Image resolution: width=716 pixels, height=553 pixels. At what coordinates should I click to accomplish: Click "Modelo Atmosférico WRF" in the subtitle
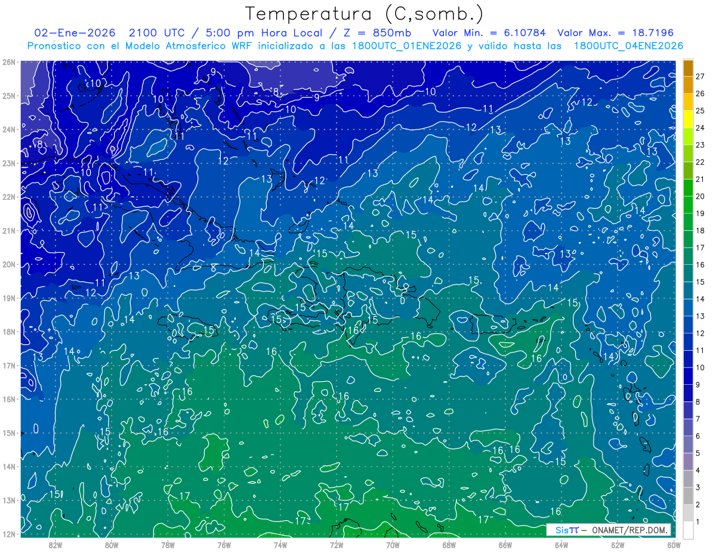tap(189, 46)
